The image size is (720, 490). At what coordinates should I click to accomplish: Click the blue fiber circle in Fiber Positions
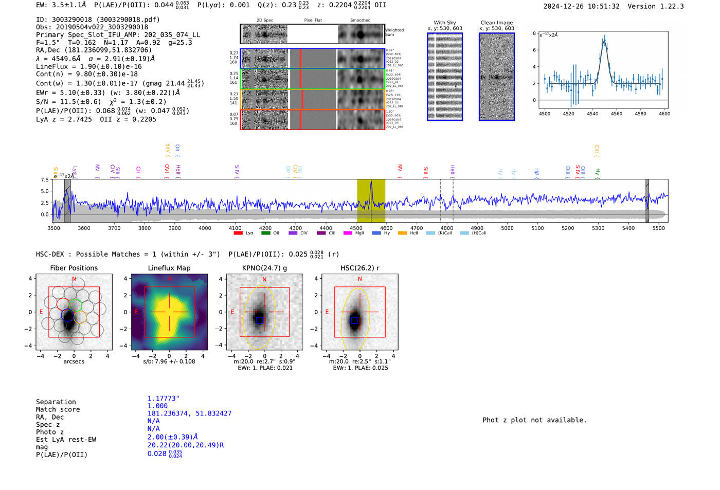(67, 315)
